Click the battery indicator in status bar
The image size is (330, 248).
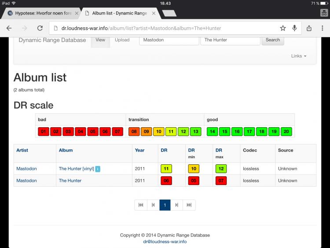pos(324,3)
